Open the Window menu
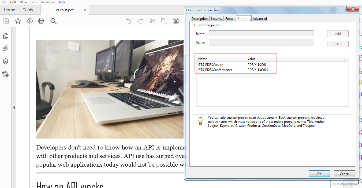This screenshot has width=362, height=188. (47, 2)
